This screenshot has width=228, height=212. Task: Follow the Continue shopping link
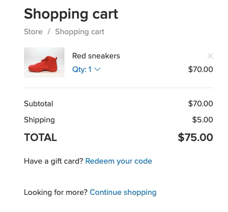[123, 192]
